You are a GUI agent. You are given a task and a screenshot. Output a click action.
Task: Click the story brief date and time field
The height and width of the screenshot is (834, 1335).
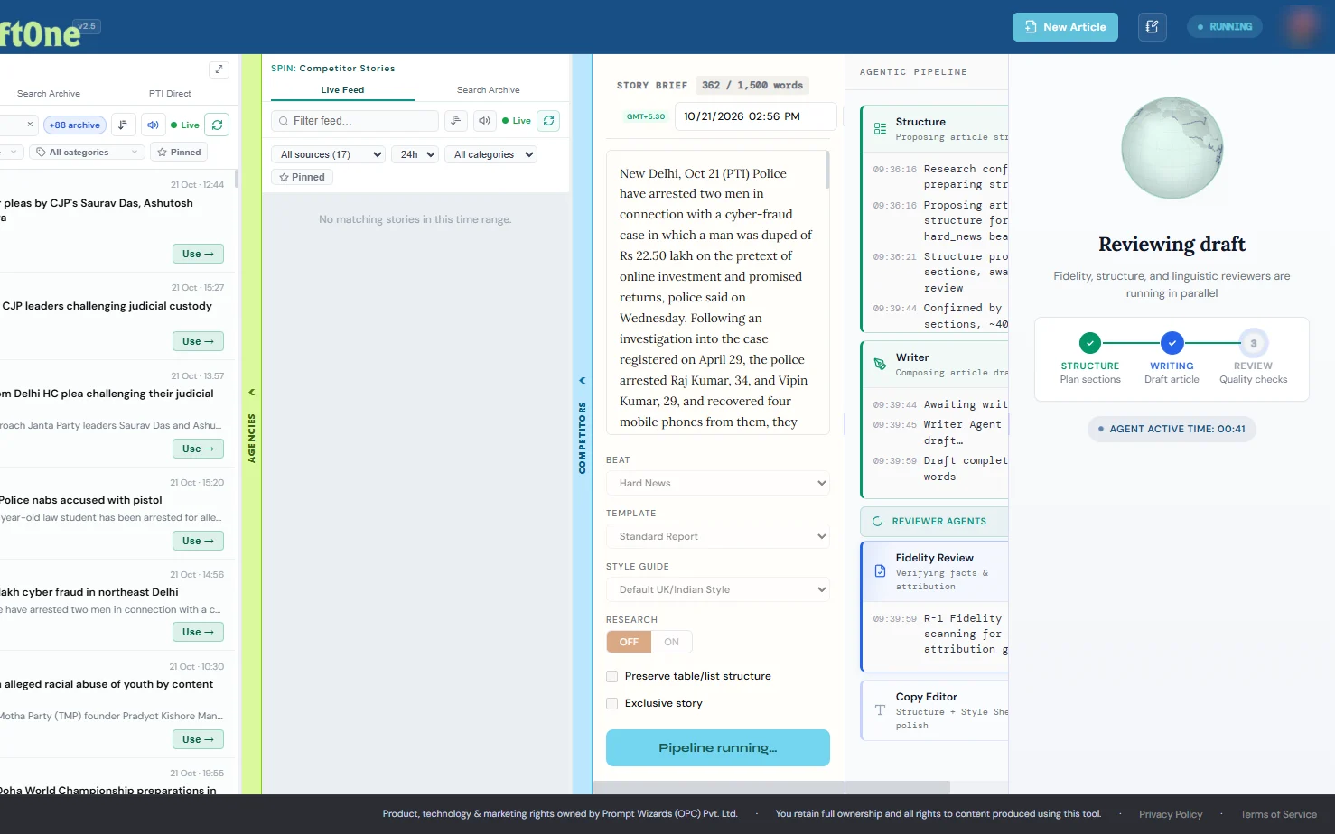point(755,116)
